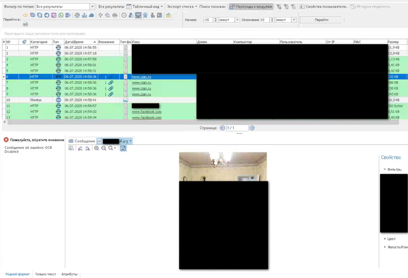
Task: Click the User properties icon
Action: (x=302, y=7)
